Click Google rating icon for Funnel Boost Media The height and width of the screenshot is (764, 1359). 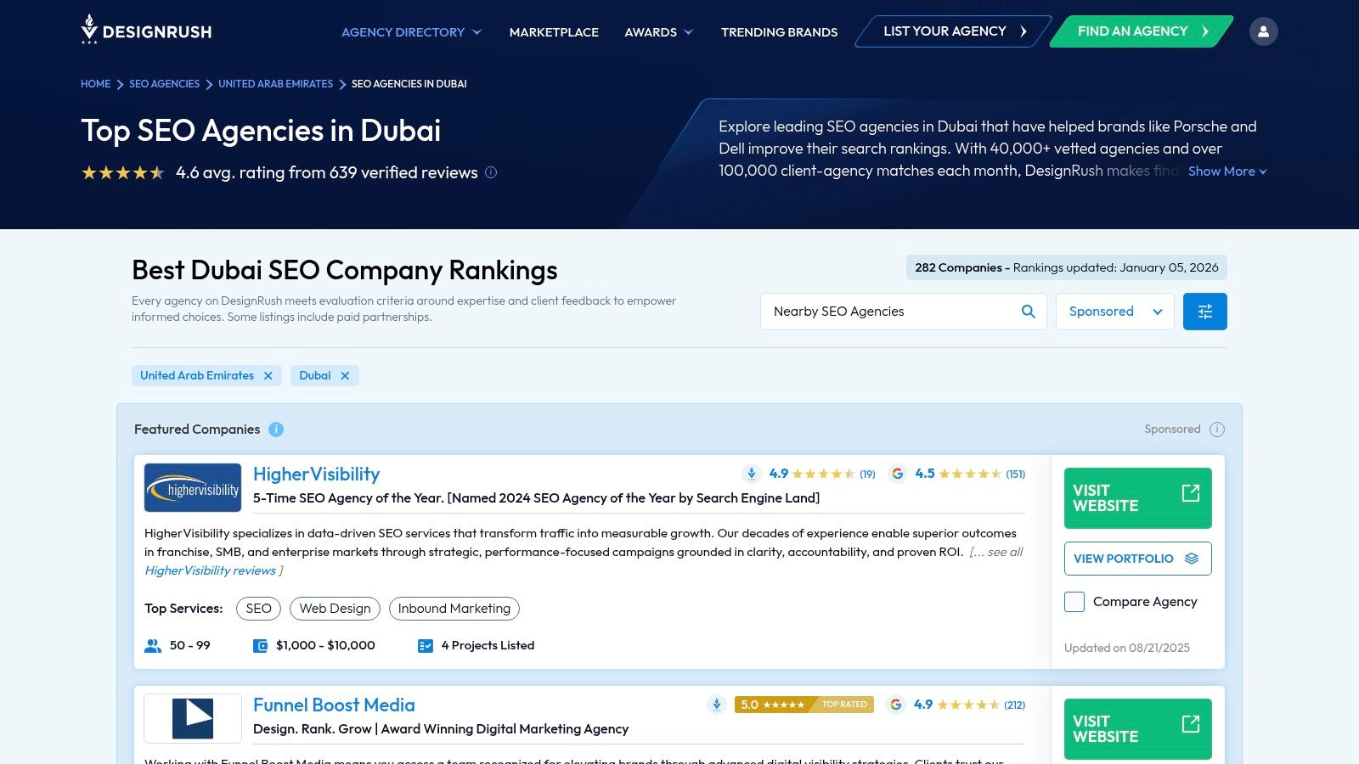[895, 705]
